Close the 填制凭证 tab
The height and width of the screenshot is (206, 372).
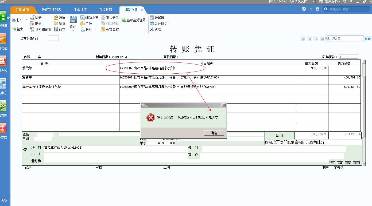(142, 10)
